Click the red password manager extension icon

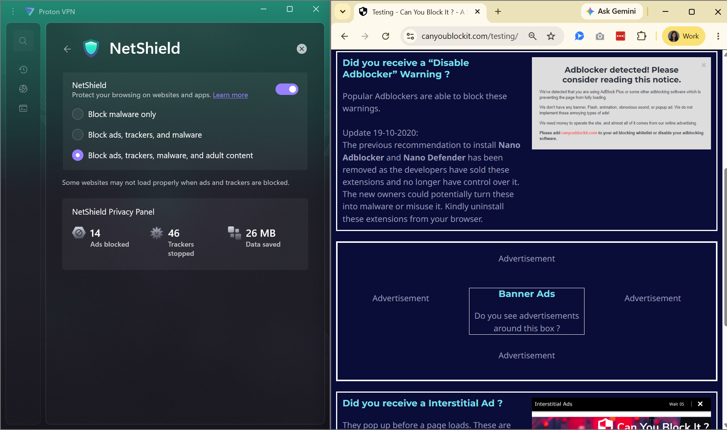[x=620, y=36]
